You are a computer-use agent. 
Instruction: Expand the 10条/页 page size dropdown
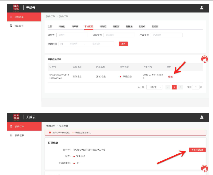(x=155, y=87)
